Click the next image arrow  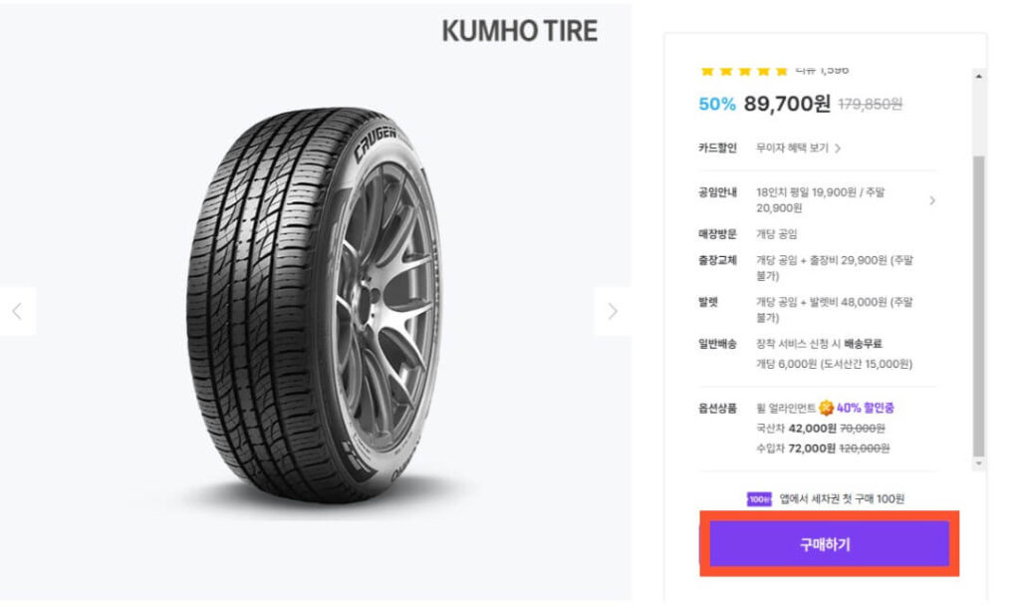click(612, 311)
